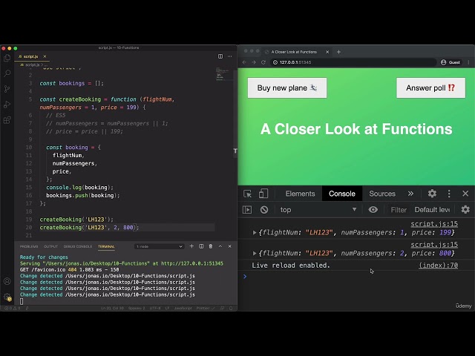Reload the browser page

263,62
